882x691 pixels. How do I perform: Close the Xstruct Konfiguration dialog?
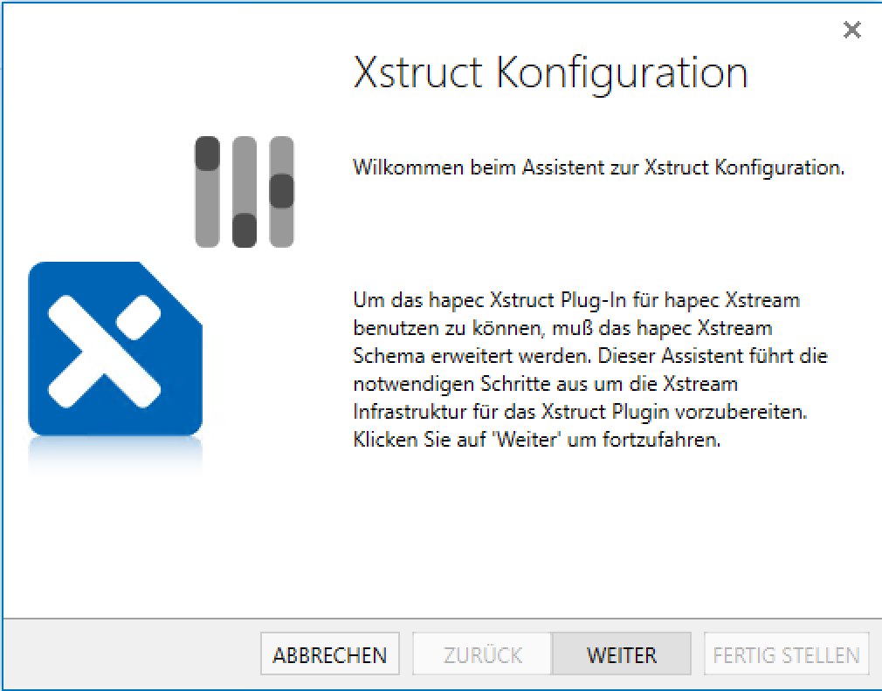pyautogui.click(x=851, y=31)
